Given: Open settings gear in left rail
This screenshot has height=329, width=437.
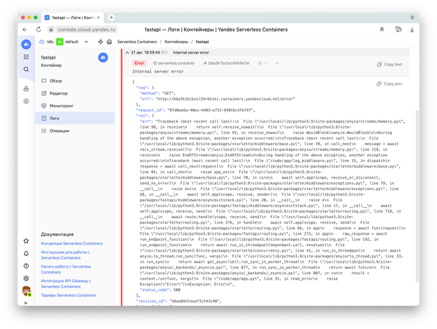Looking at the screenshot, I should [x=26, y=278].
